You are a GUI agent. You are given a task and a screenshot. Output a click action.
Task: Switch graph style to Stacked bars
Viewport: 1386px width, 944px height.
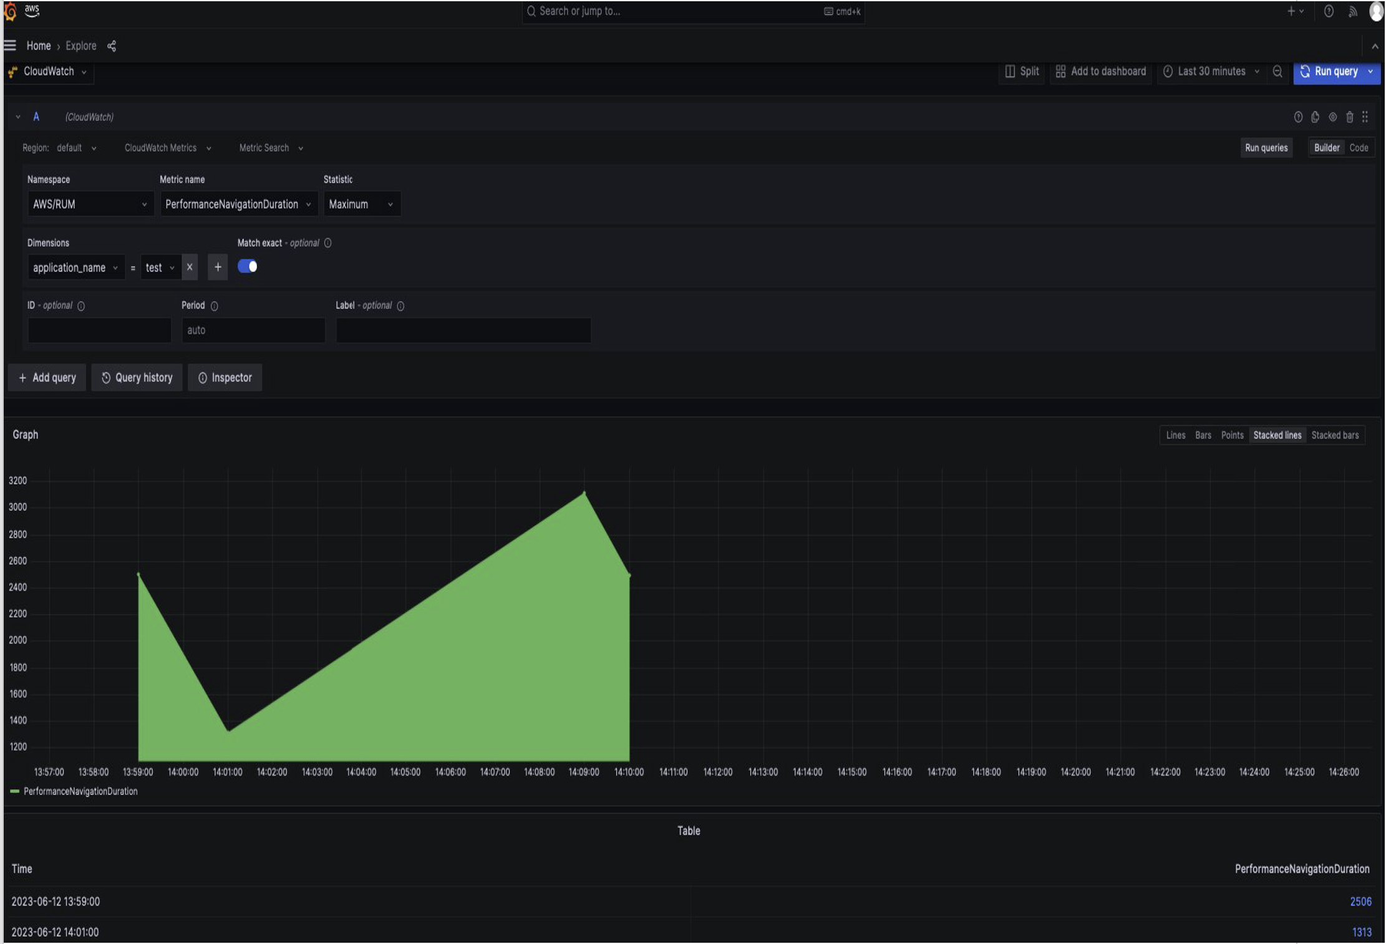pos(1335,435)
